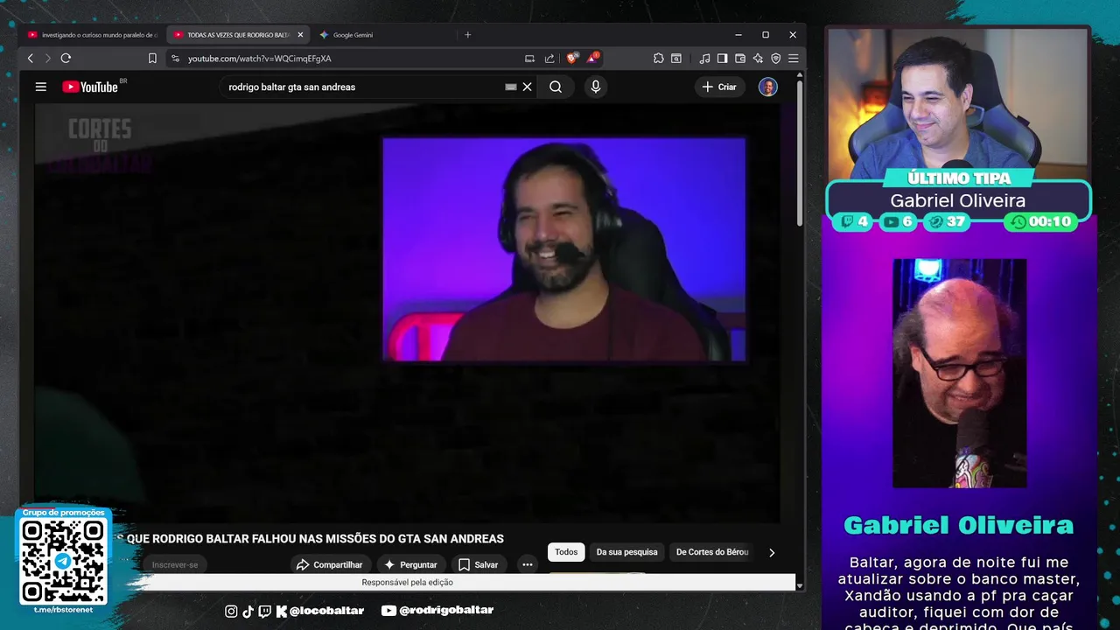This screenshot has height=630, width=1120.
Task: Switch to the 'investigando o curioso mundo paralelo' tab
Action: tap(93, 35)
